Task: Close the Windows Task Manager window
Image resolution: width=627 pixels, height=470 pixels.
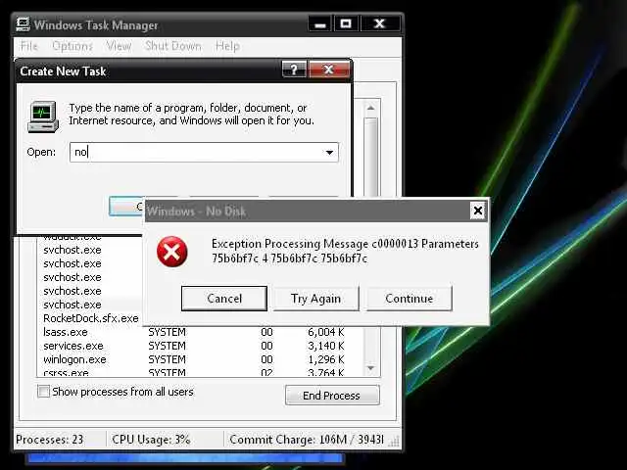Action: coord(379,23)
